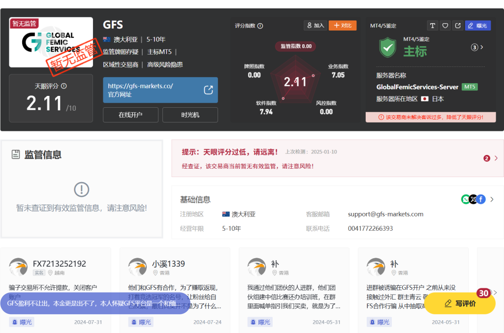Click the 牌照指数 0.00 value
The width and height of the screenshot is (504, 333).
coord(254,75)
